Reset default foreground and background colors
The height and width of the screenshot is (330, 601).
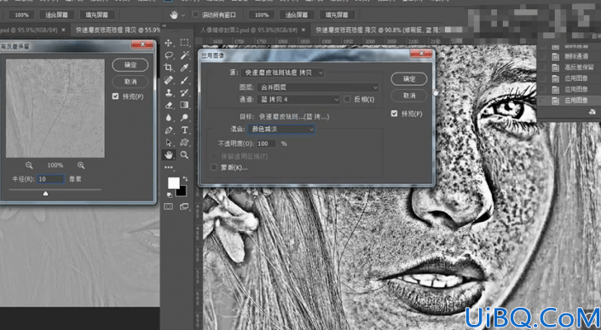(x=169, y=194)
